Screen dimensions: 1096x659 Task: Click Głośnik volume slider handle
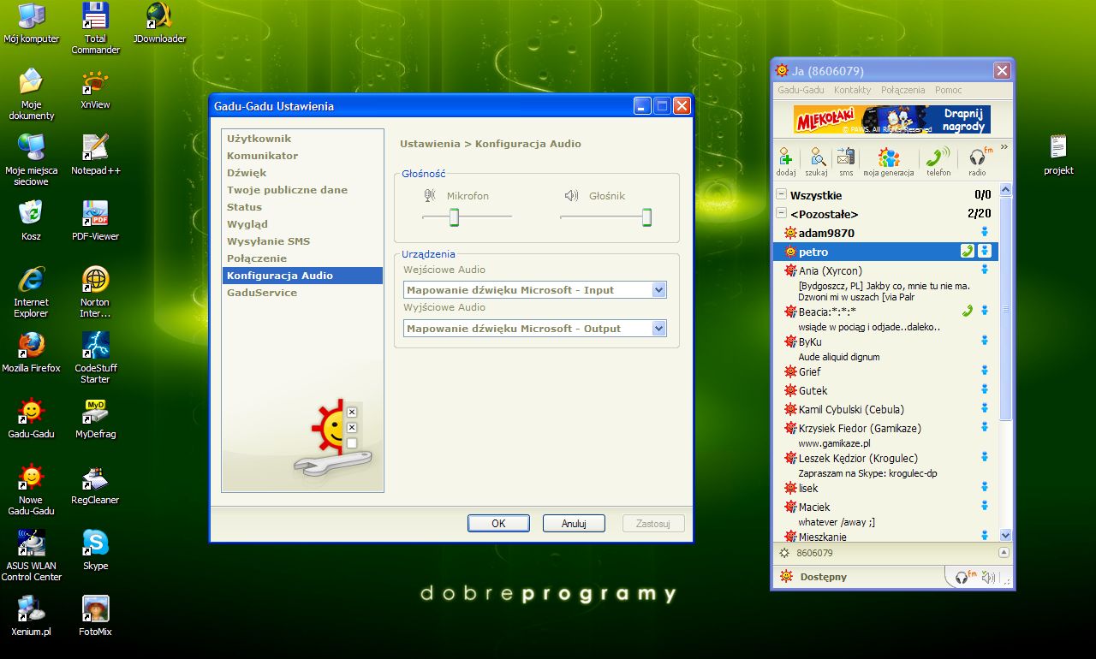click(646, 217)
